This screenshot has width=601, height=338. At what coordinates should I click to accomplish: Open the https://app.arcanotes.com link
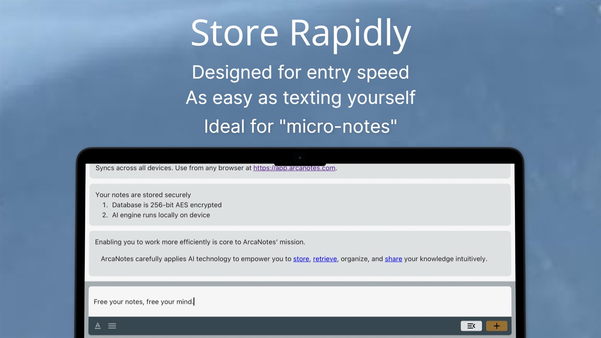[x=294, y=168]
